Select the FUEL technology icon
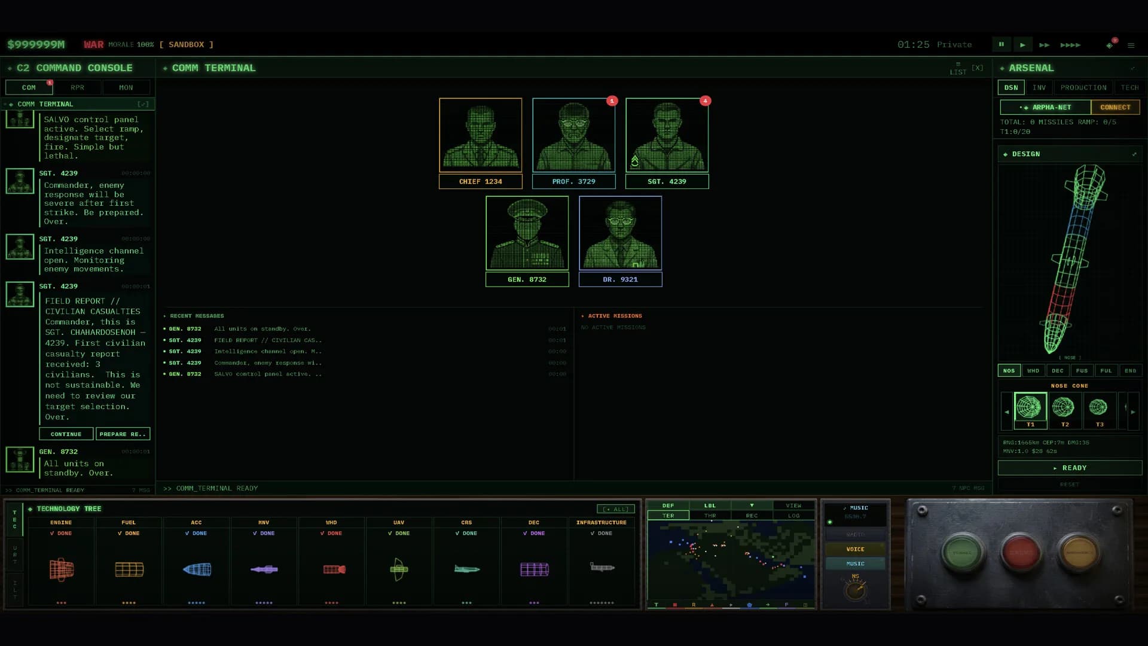The width and height of the screenshot is (1148, 646). (x=129, y=569)
